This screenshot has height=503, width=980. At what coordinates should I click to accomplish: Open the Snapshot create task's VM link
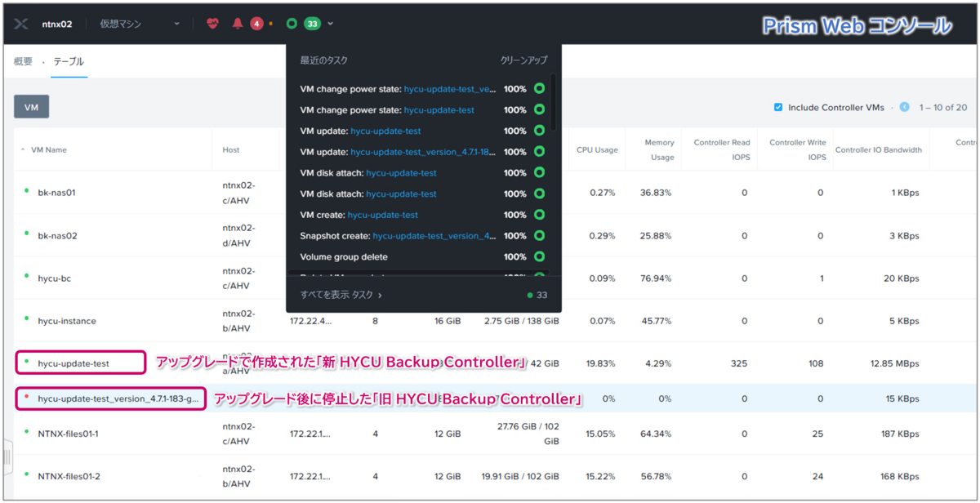(x=434, y=236)
